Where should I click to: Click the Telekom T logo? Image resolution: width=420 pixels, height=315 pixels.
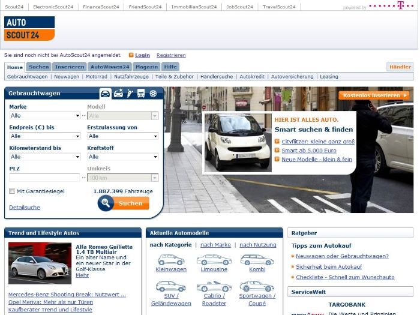tap(392, 5)
